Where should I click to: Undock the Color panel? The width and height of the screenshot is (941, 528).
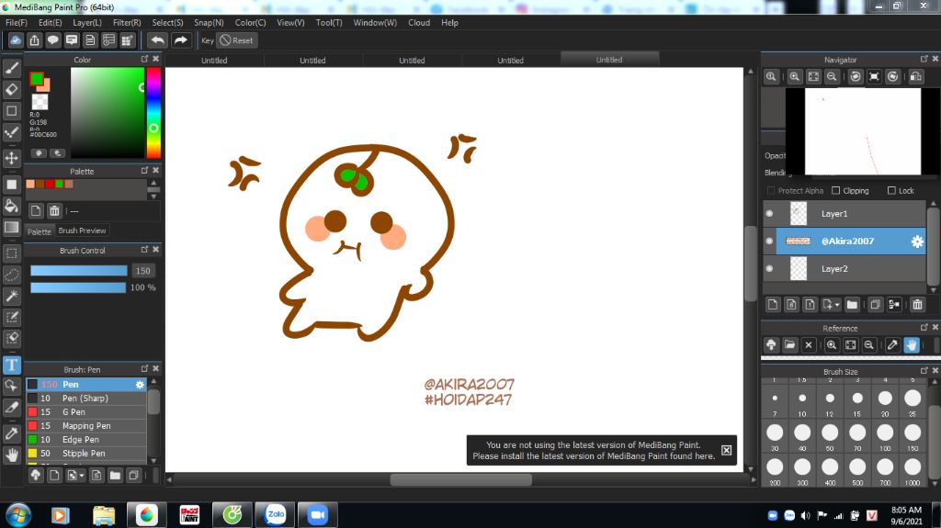(x=144, y=59)
